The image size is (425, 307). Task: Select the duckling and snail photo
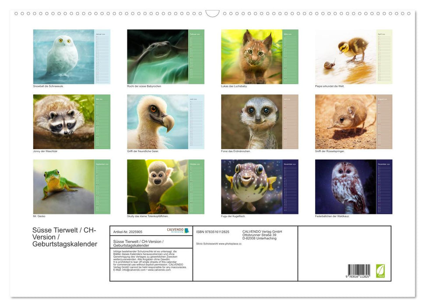pyautogui.click(x=346, y=57)
